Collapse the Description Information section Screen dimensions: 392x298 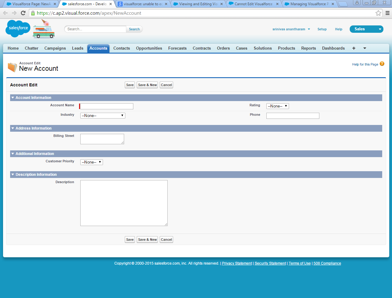pyautogui.click(x=13, y=175)
